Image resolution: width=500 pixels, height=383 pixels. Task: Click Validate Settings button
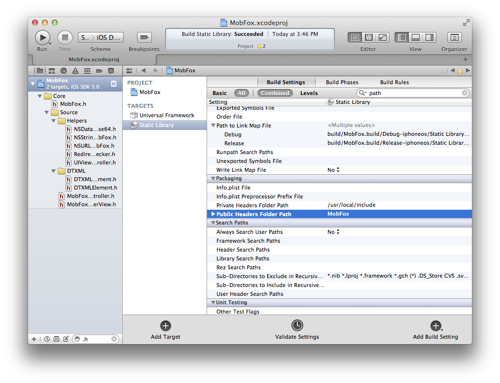coord(297,330)
